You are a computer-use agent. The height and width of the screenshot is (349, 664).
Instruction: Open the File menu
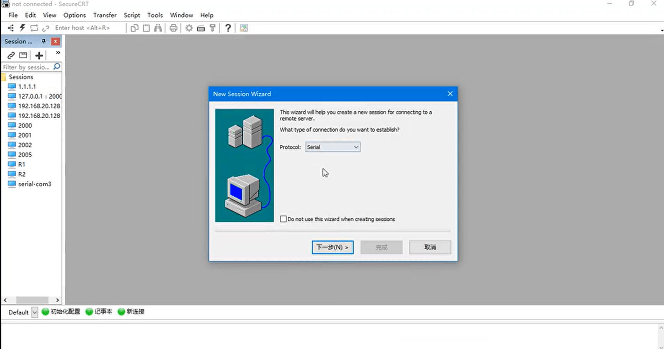pyautogui.click(x=13, y=15)
